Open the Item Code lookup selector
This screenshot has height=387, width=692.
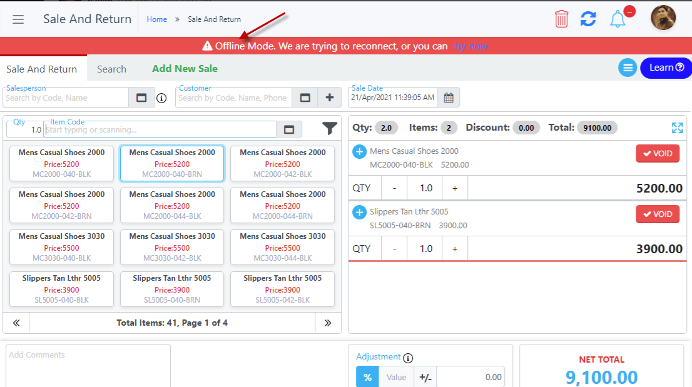click(289, 129)
